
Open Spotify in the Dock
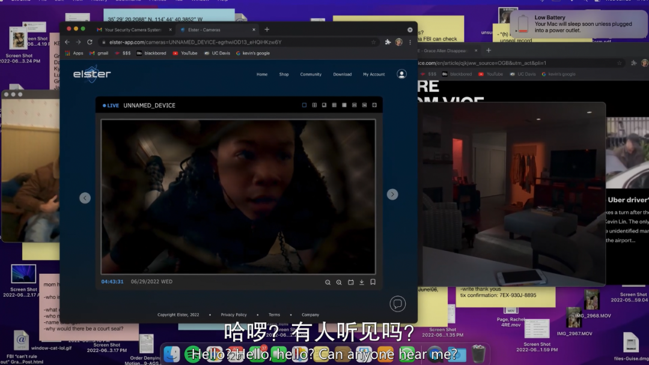pyautogui.click(x=192, y=354)
